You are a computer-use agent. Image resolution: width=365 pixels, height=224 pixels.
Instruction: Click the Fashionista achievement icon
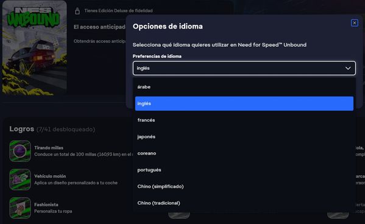[x=20, y=208]
